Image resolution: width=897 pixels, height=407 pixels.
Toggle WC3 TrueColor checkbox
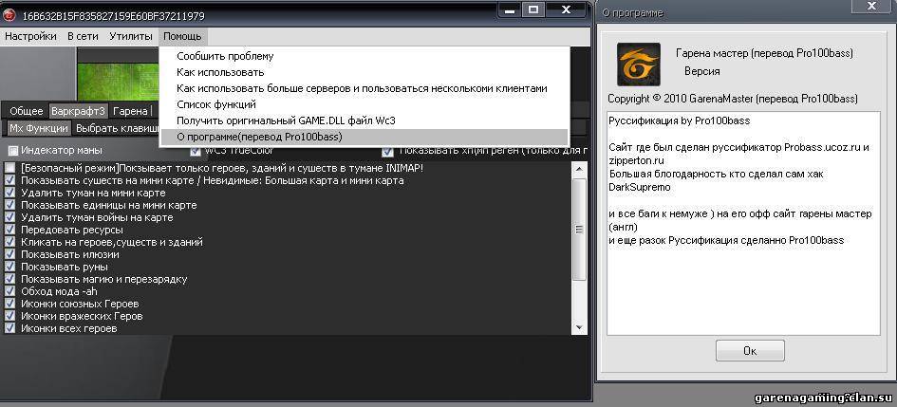(196, 152)
